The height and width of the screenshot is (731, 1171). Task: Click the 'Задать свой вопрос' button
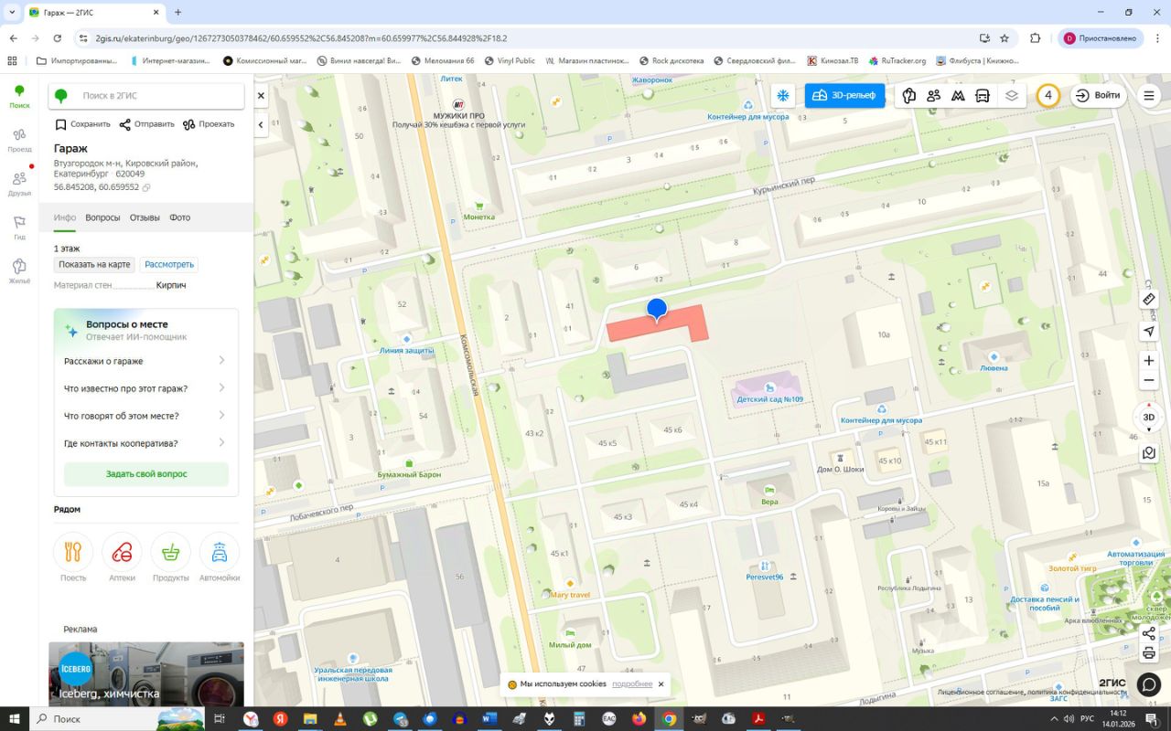click(146, 474)
